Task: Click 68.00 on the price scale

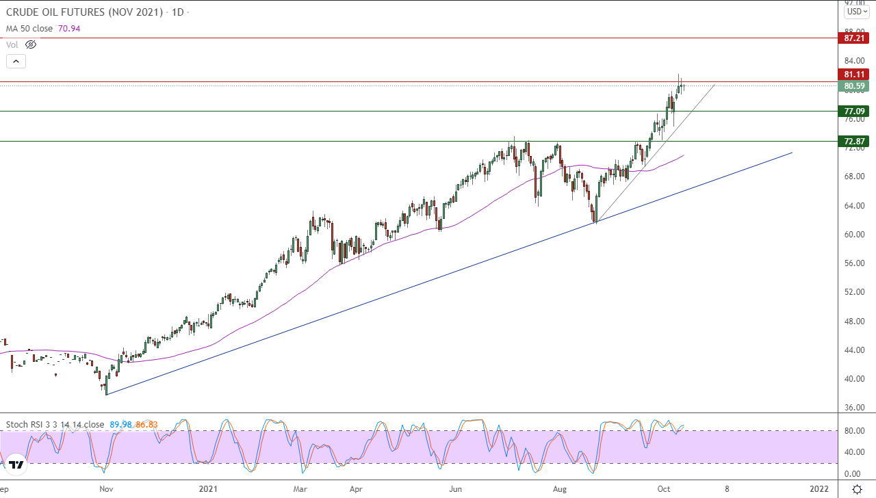Action: coord(855,176)
